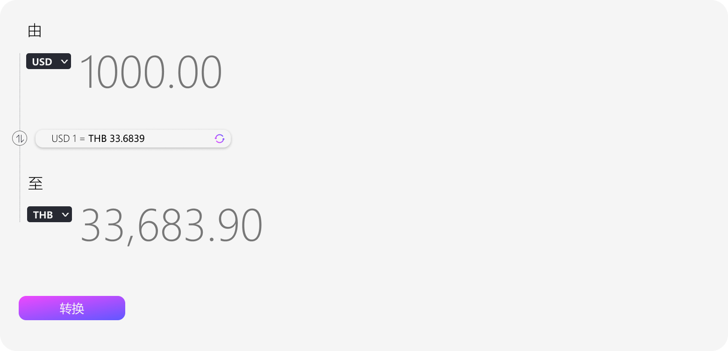Click the THB text in the dark badge
Screen dimensions: 728x351
click(x=43, y=215)
